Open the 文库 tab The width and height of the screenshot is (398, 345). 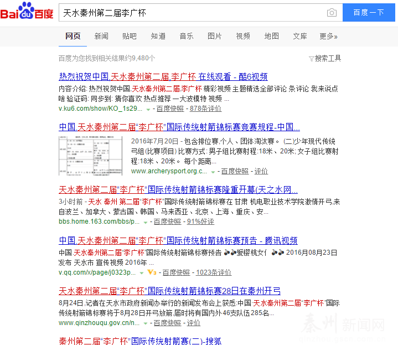300,37
